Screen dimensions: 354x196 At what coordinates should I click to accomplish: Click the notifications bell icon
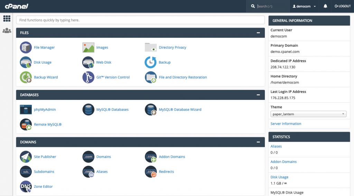(x=325, y=6)
